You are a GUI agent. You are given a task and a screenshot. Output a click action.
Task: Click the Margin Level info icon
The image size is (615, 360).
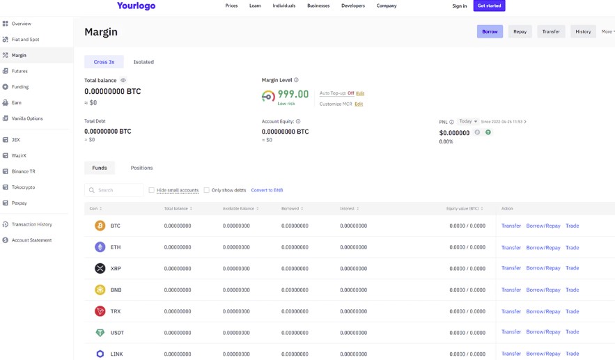click(x=296, y=80)
